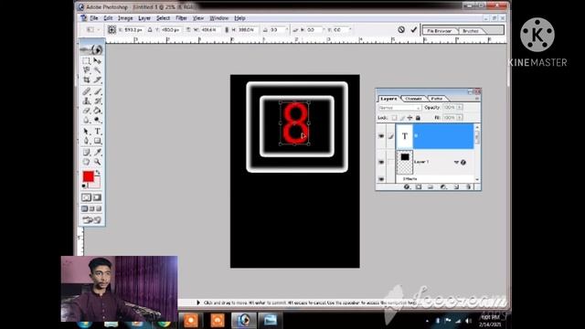Switch to the Paths tab
This screenshot has height=329, width=585.
click(436, 99)
